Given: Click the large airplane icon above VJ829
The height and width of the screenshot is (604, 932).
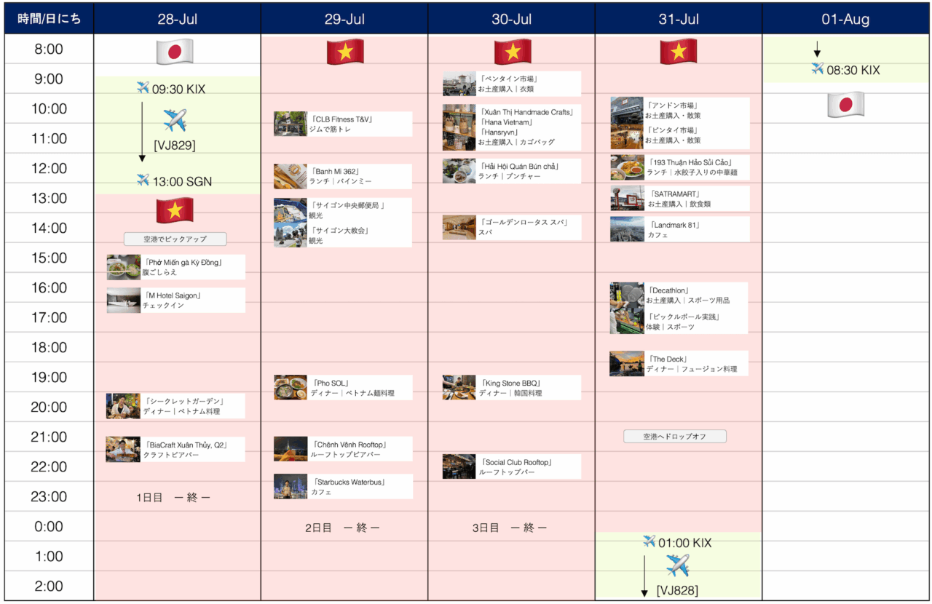Looking at the screenshot, I should click(175, 119).
